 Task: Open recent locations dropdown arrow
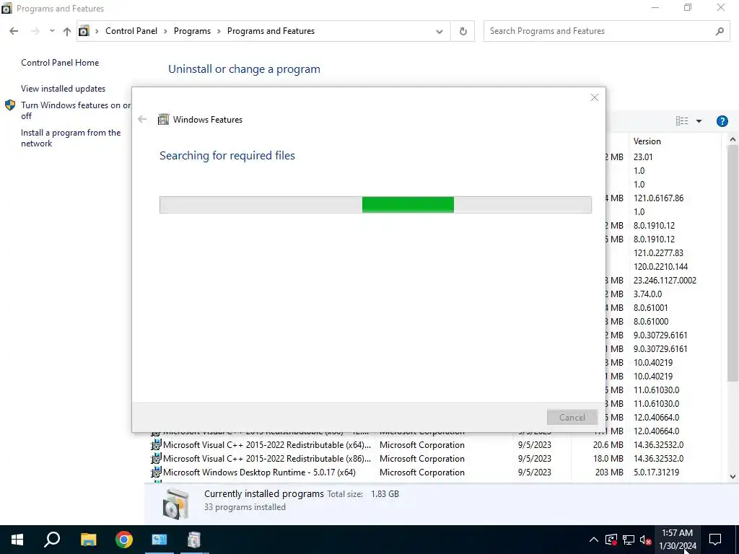coord(52,31)
